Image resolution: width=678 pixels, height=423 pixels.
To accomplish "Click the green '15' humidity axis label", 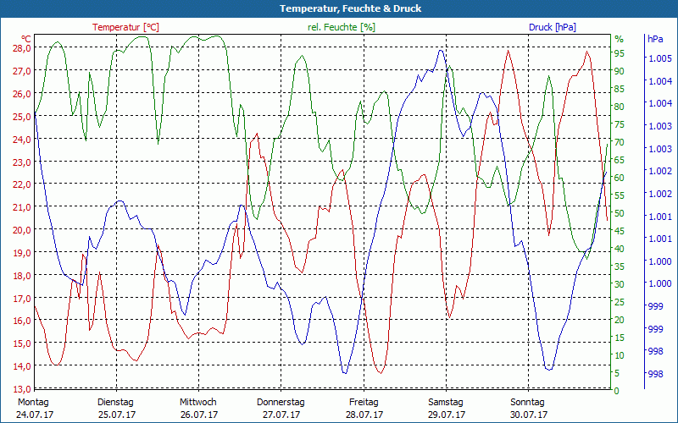I will (x=620, y=338).
